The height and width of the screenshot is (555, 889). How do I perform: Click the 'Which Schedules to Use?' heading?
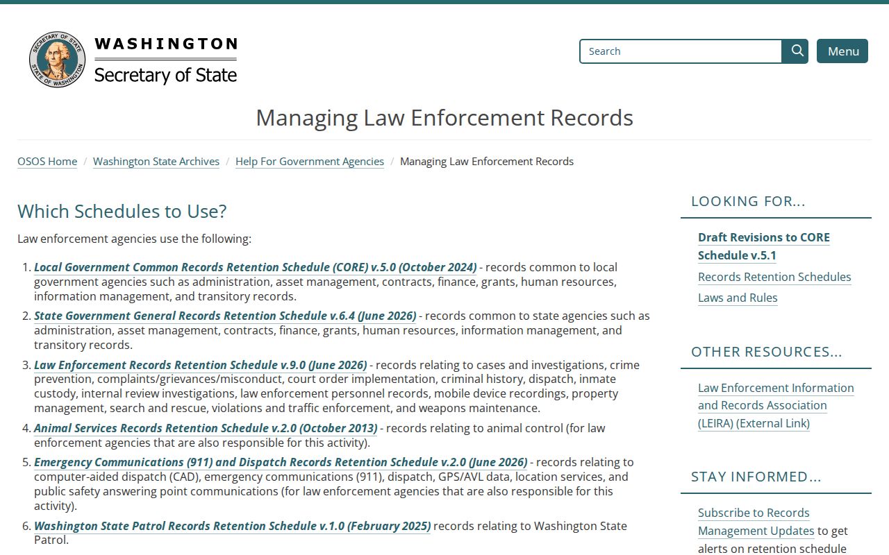[x=122, y=212]
